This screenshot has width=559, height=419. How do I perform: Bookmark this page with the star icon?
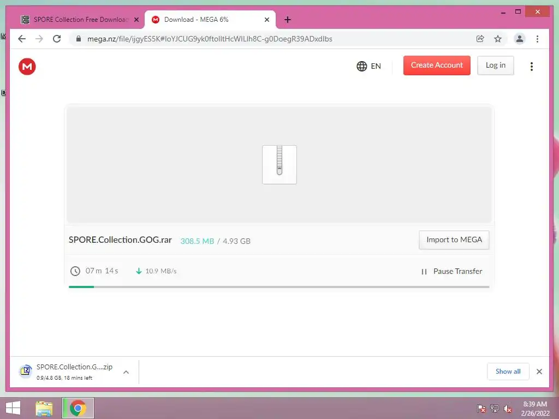pyautogui.click(x=498, y=39)
